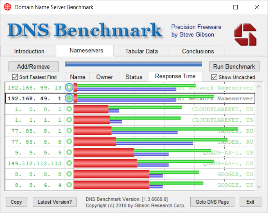Toggle the Sort Fastest First checkbox
This screenshot has width=268, height=213.
15,77
